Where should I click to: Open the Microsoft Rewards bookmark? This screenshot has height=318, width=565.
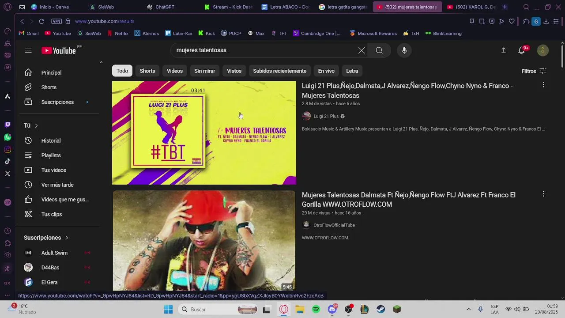click(373, 34)
